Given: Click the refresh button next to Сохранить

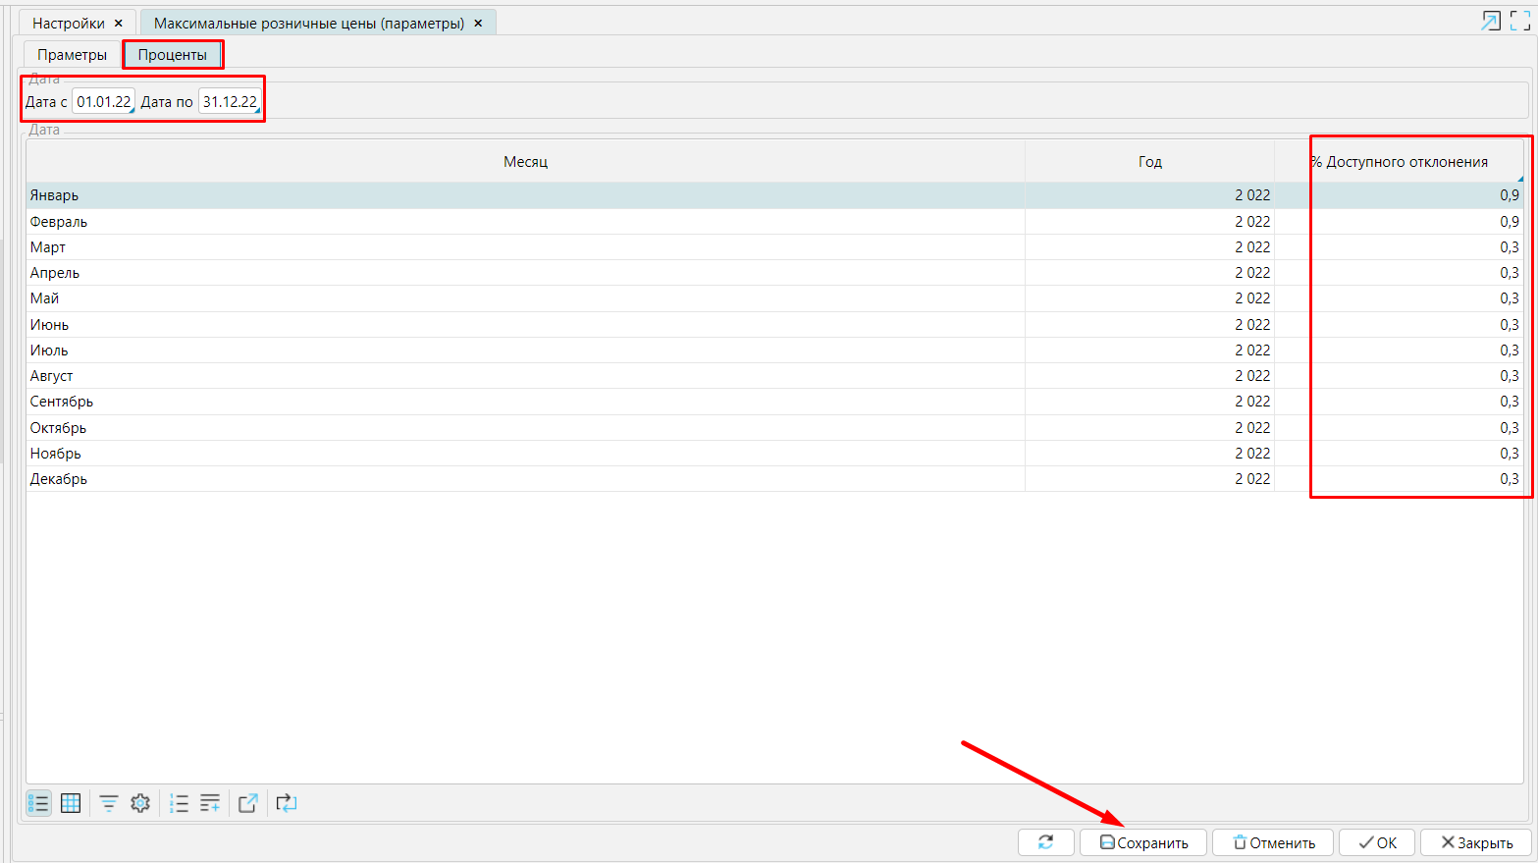Looking at the screenshot, I should tap(1045, 842).
